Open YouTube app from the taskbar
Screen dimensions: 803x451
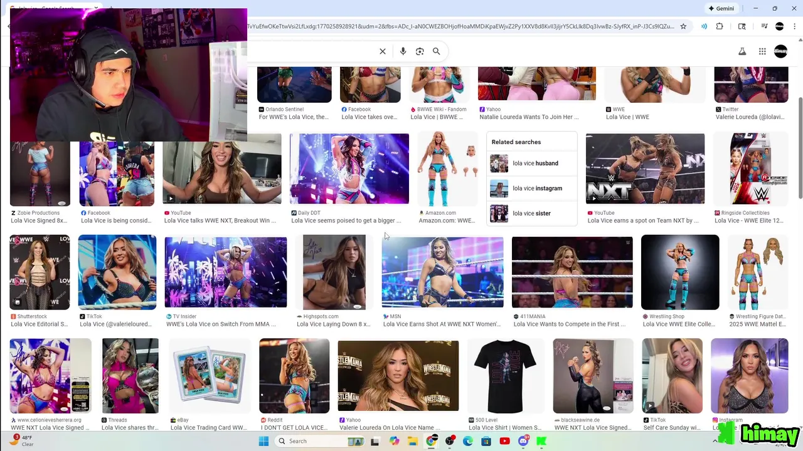(x=505, y=441)
